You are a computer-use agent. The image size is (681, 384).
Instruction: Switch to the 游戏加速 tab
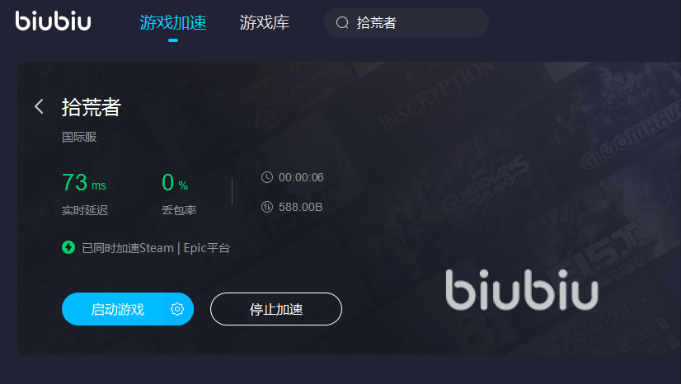[x=173, y=22]
